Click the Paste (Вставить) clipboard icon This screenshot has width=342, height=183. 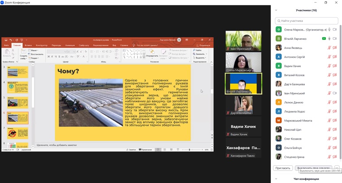click(7, 52)
